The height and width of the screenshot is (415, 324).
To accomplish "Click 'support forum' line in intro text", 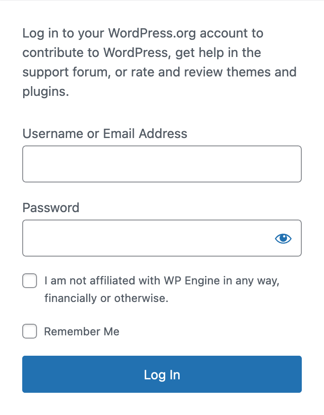I will [x=160, y=72].
